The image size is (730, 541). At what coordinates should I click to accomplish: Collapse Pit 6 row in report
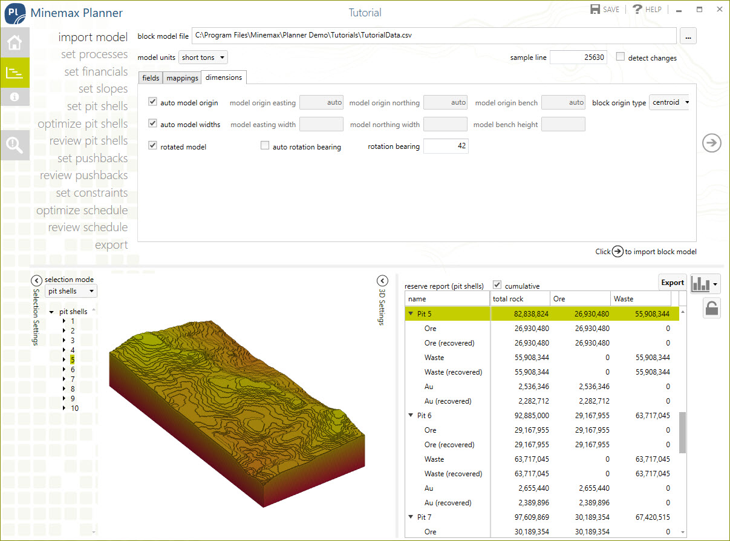click(x=412, y=416)
